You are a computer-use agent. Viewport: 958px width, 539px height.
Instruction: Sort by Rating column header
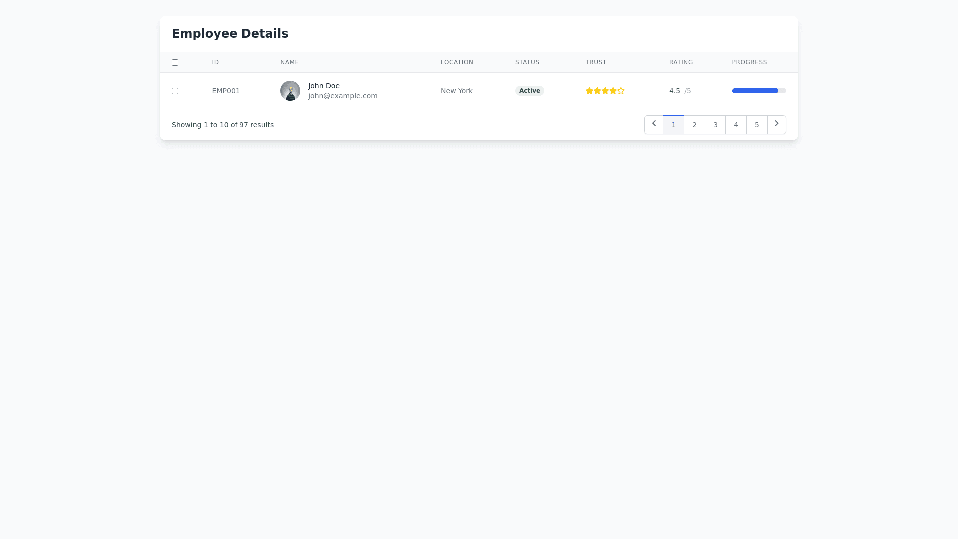coord(681,62)
